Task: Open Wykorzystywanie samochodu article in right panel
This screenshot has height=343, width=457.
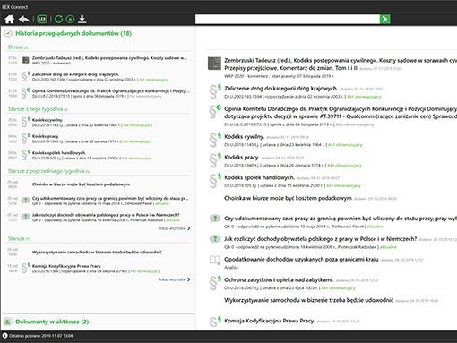Action: pyautogui.click(x=309, y=300)
